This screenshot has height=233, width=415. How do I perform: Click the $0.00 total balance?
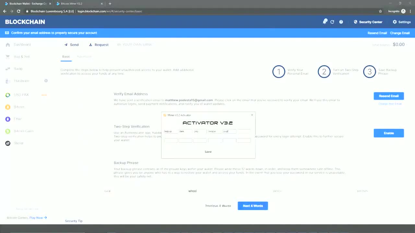398,45
